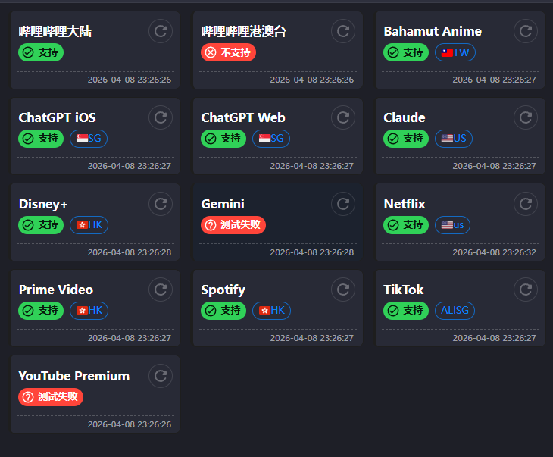Click the HK region tag on Spotify

tap(271, 311)
